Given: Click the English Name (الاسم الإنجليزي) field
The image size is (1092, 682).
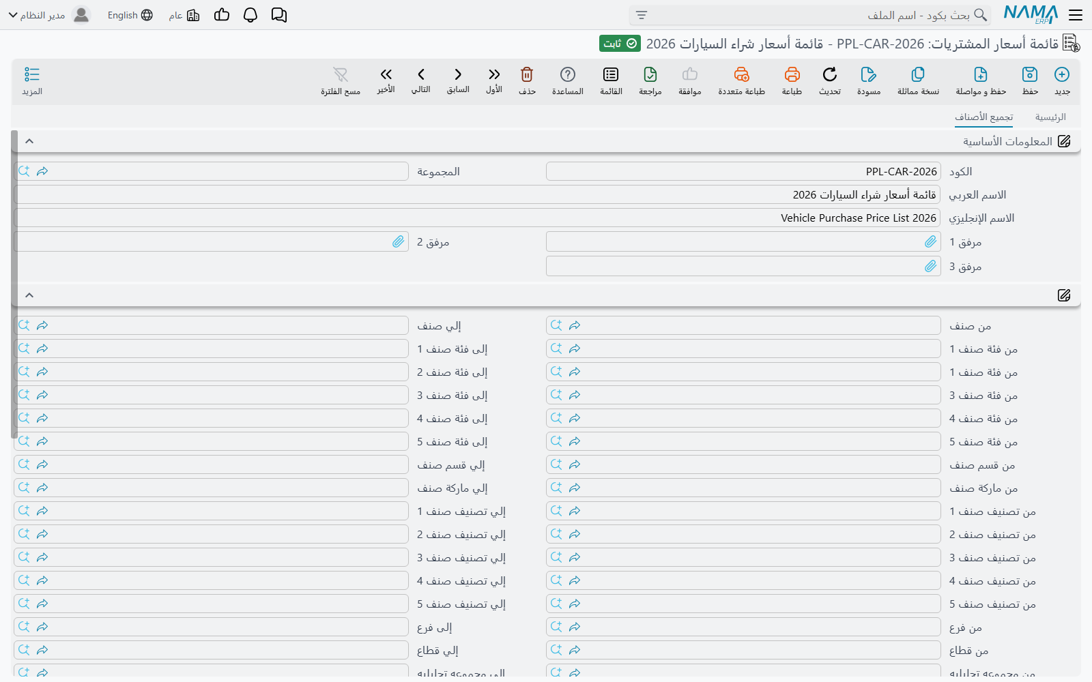Looking at the screenshot, I should [x=477, y=218].
